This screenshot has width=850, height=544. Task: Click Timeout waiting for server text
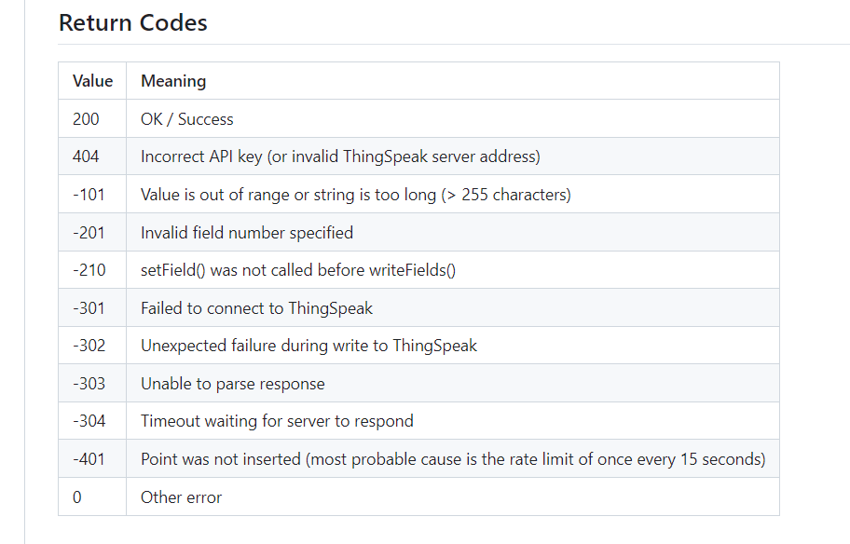277,421
